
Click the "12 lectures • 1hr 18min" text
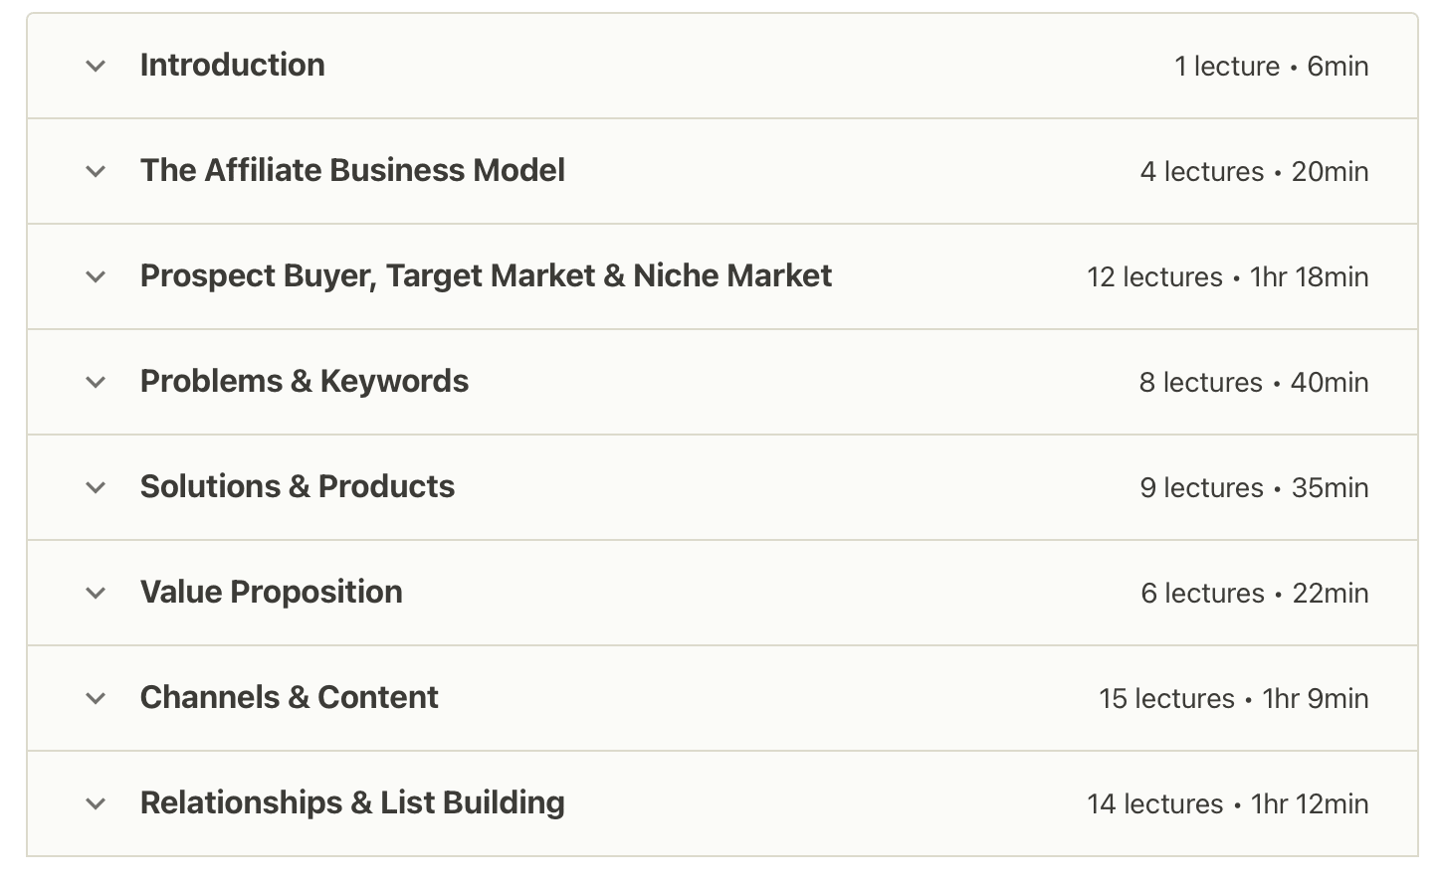point(1227,277)
